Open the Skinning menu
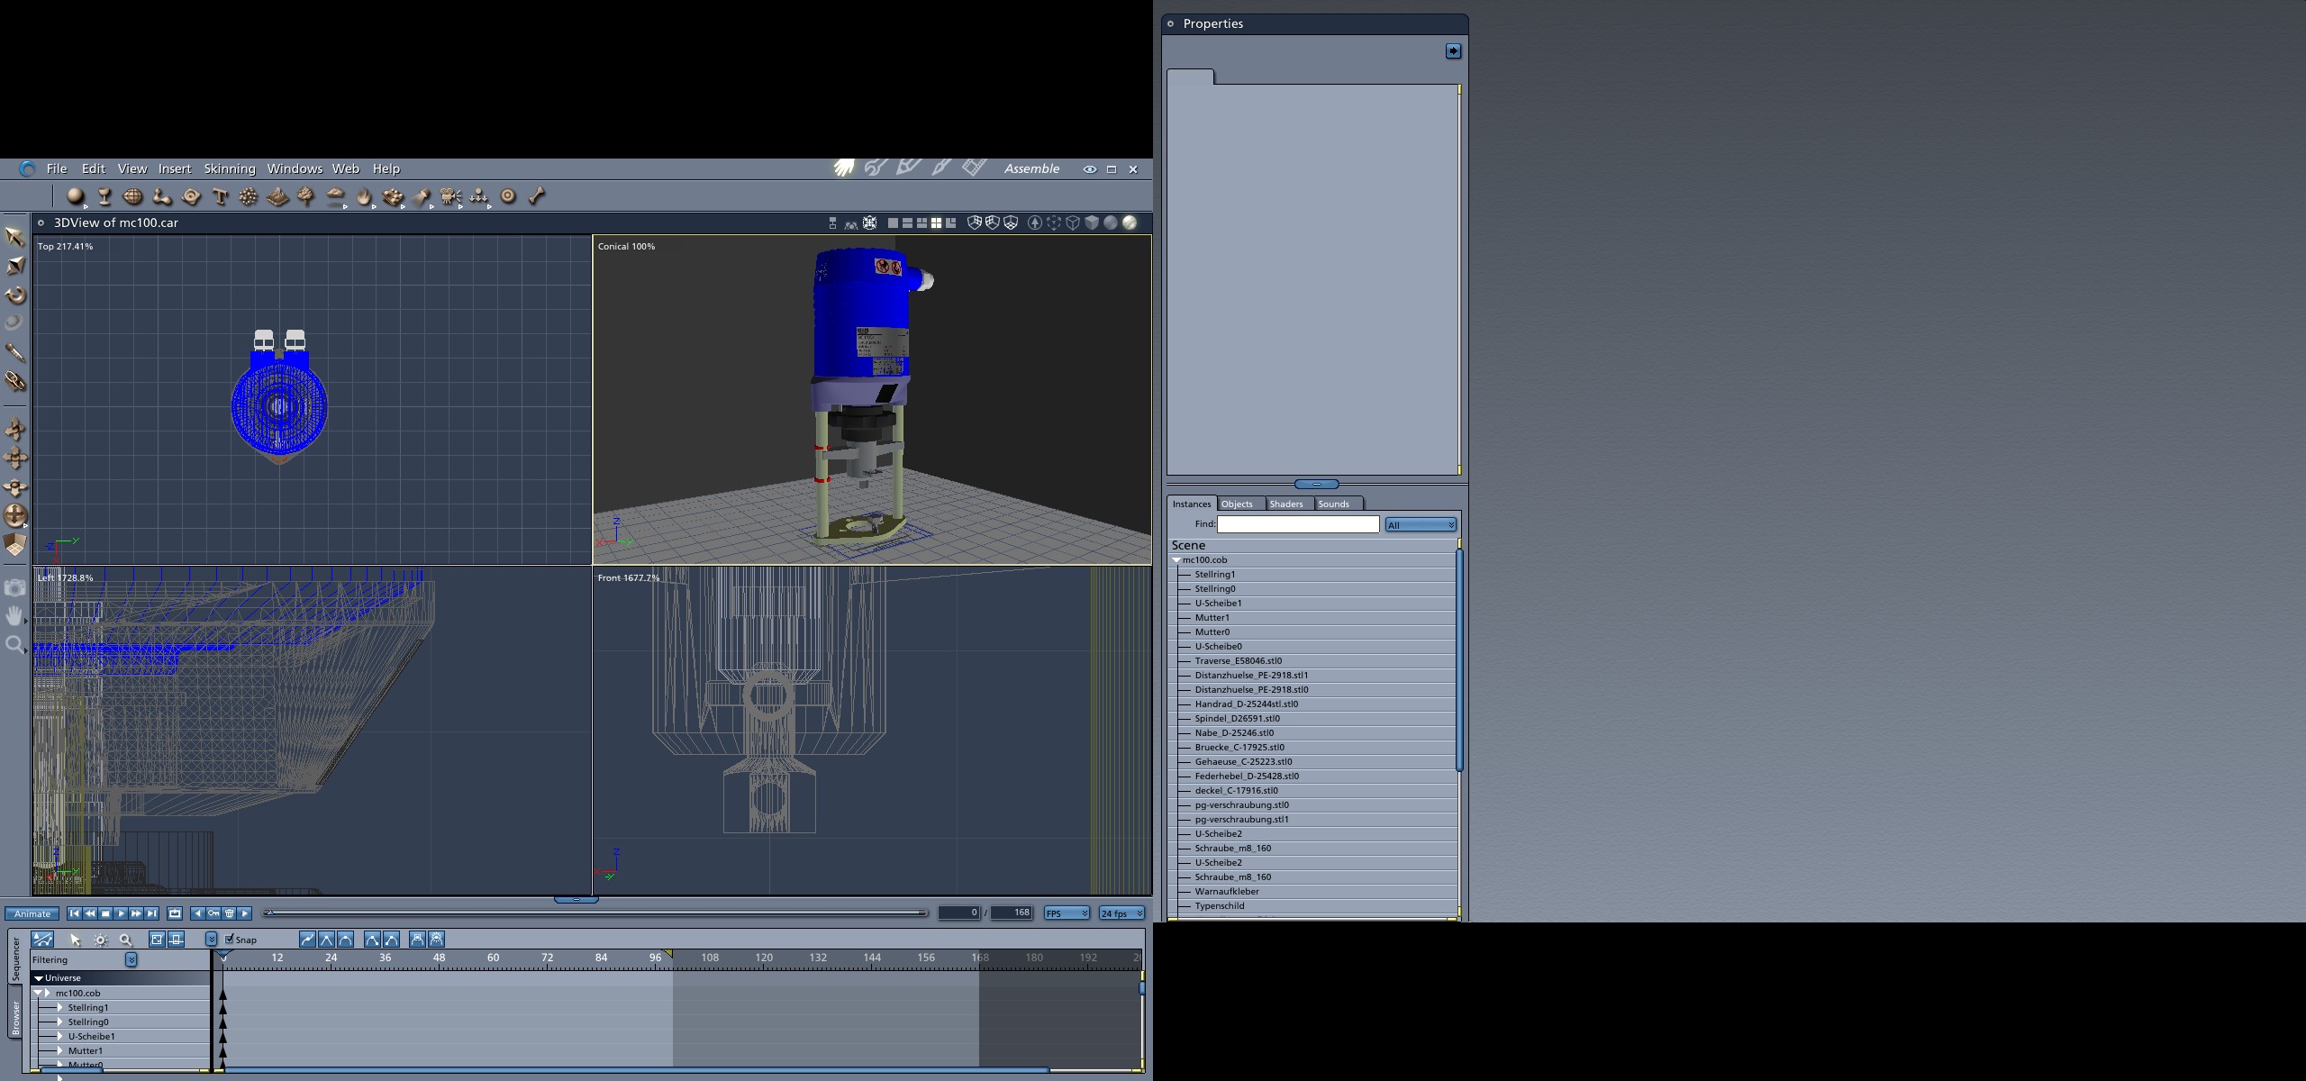Image resolution: width=2306 pixels, height=1081 pixels. 229,168
